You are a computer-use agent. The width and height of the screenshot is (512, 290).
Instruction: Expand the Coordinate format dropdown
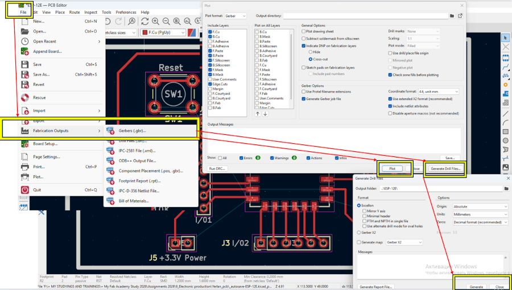pyautogui.click(x=438, y=91)
